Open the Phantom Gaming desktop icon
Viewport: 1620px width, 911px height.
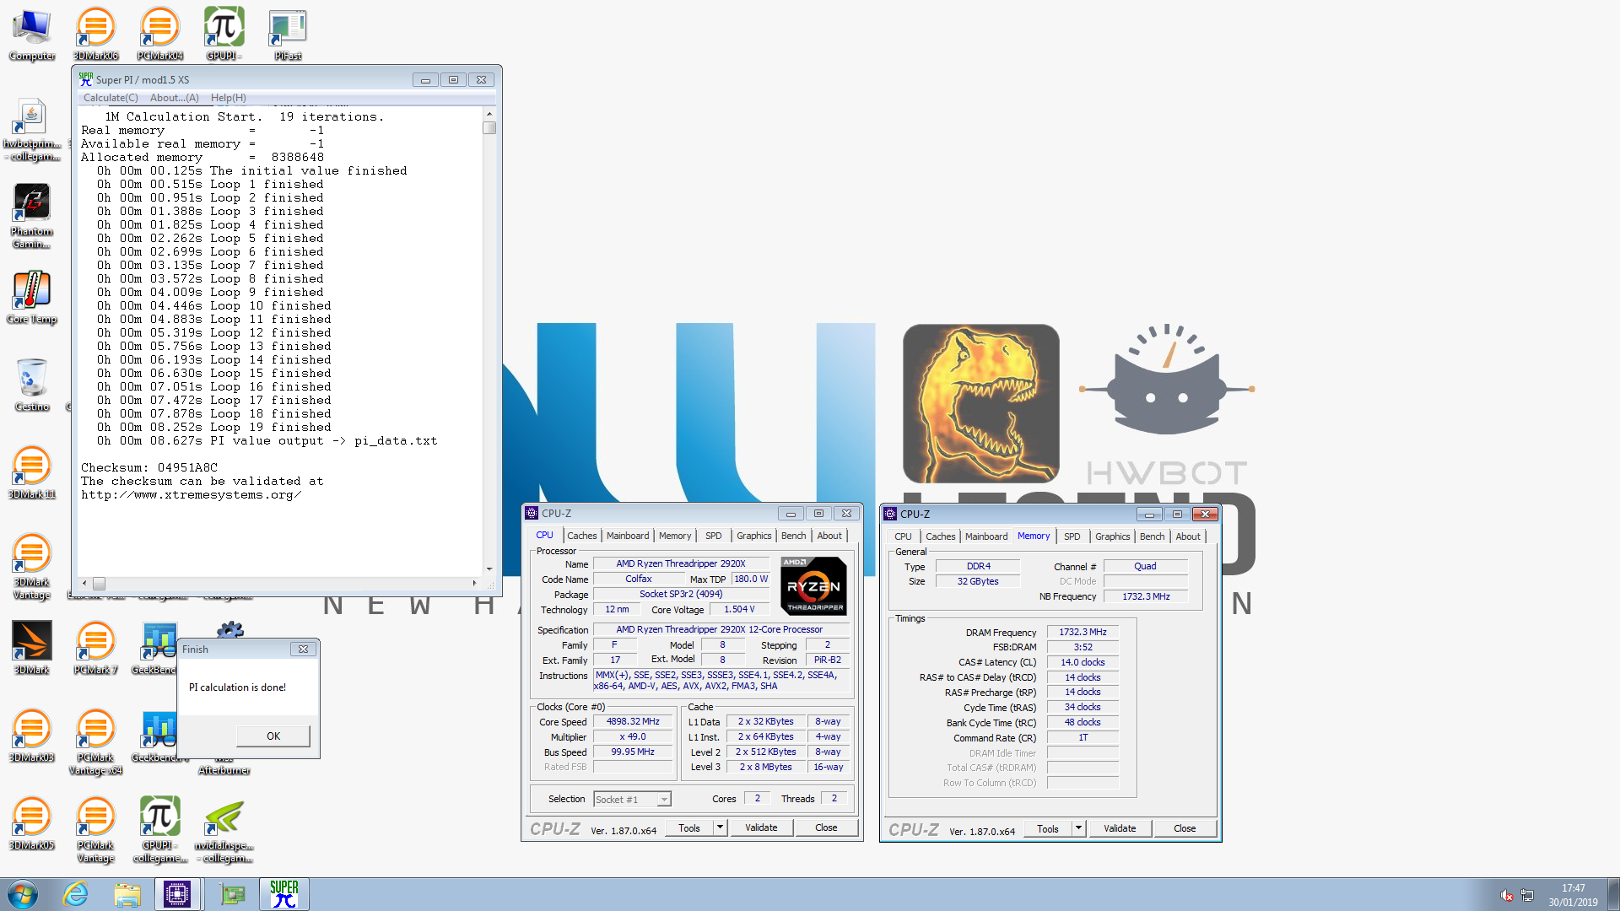(x=32, y=216)
